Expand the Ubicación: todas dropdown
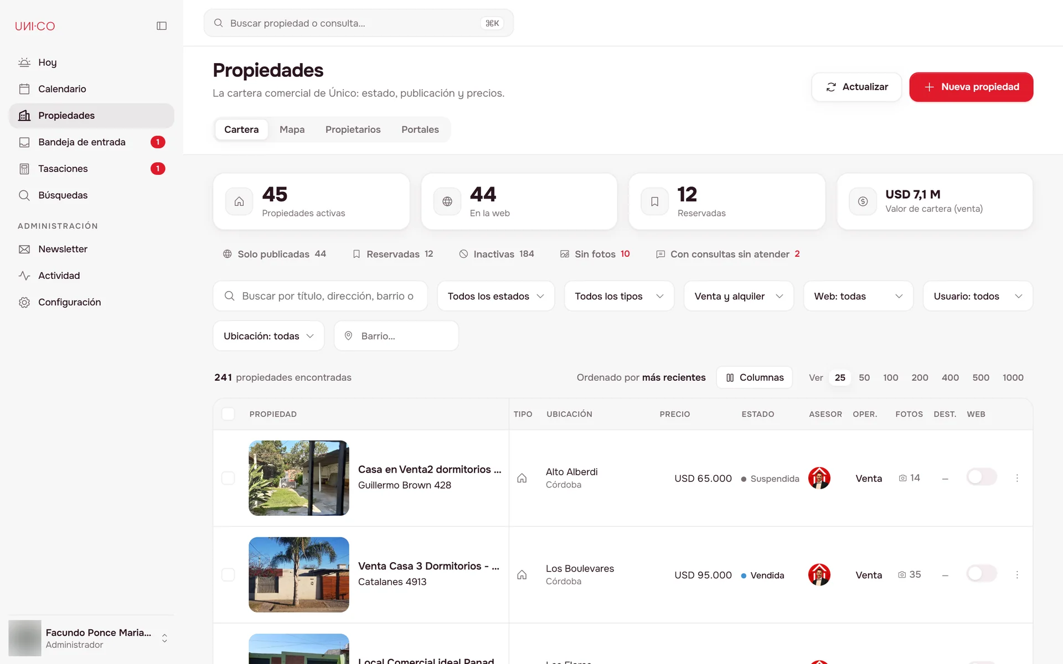The image size is (1063, 664). click(269, 336)
